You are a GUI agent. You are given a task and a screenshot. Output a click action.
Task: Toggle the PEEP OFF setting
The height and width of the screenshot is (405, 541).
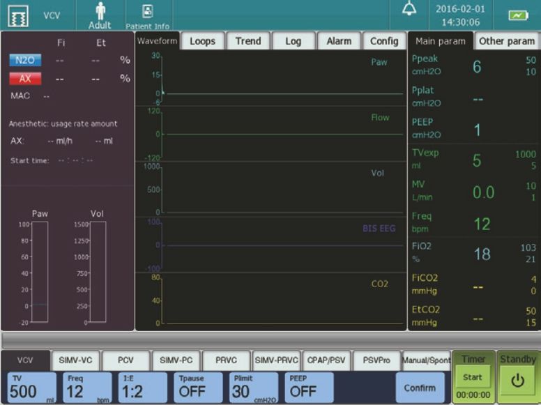coord(308,388)
